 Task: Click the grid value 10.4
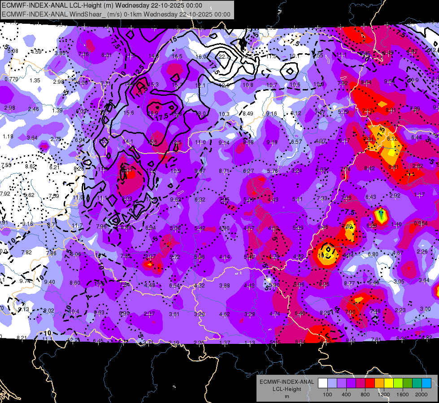pyautogui.click(x=74, y=312)
